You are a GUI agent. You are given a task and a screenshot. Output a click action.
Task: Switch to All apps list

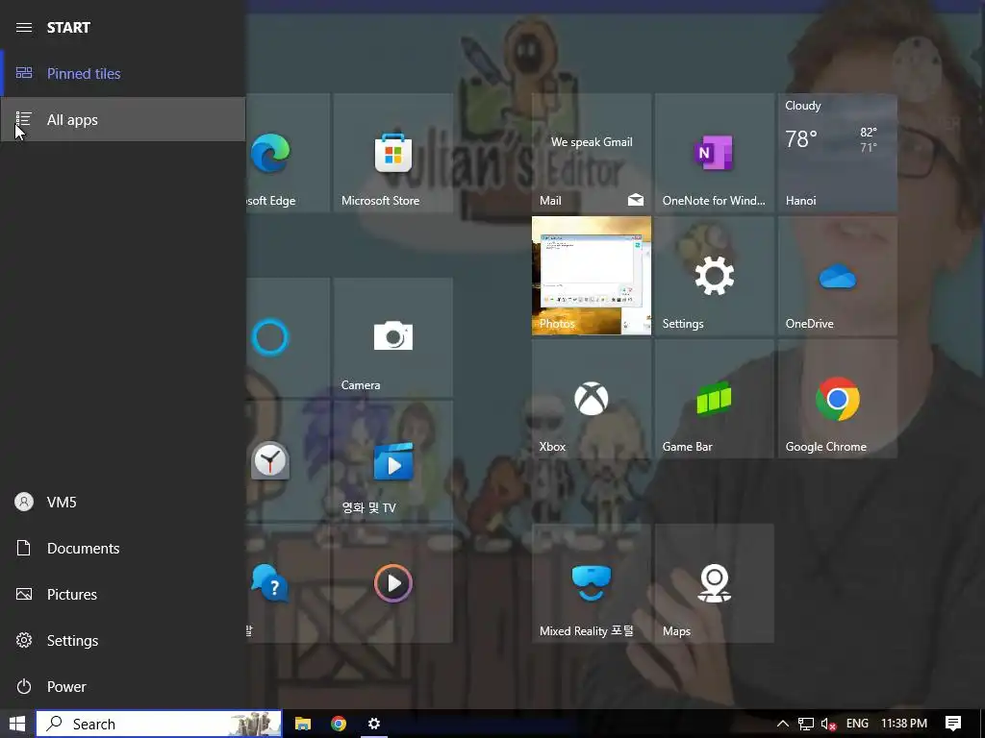(122, 119)
